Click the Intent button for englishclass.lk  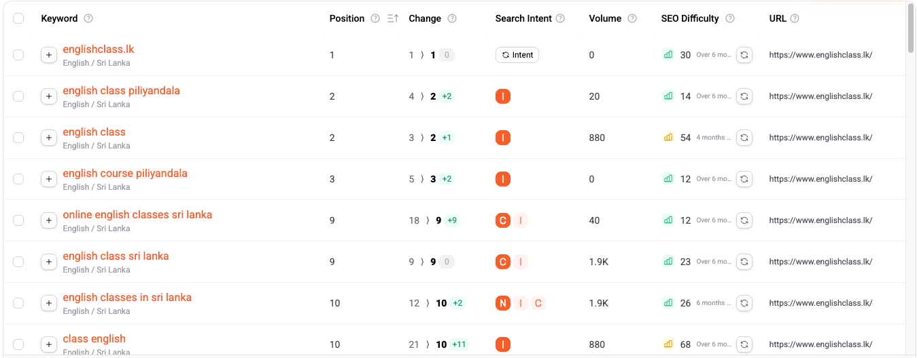(x=517, y=55)
